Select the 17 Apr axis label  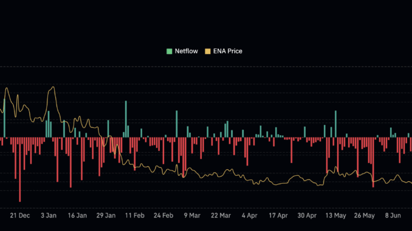(278, 215)
